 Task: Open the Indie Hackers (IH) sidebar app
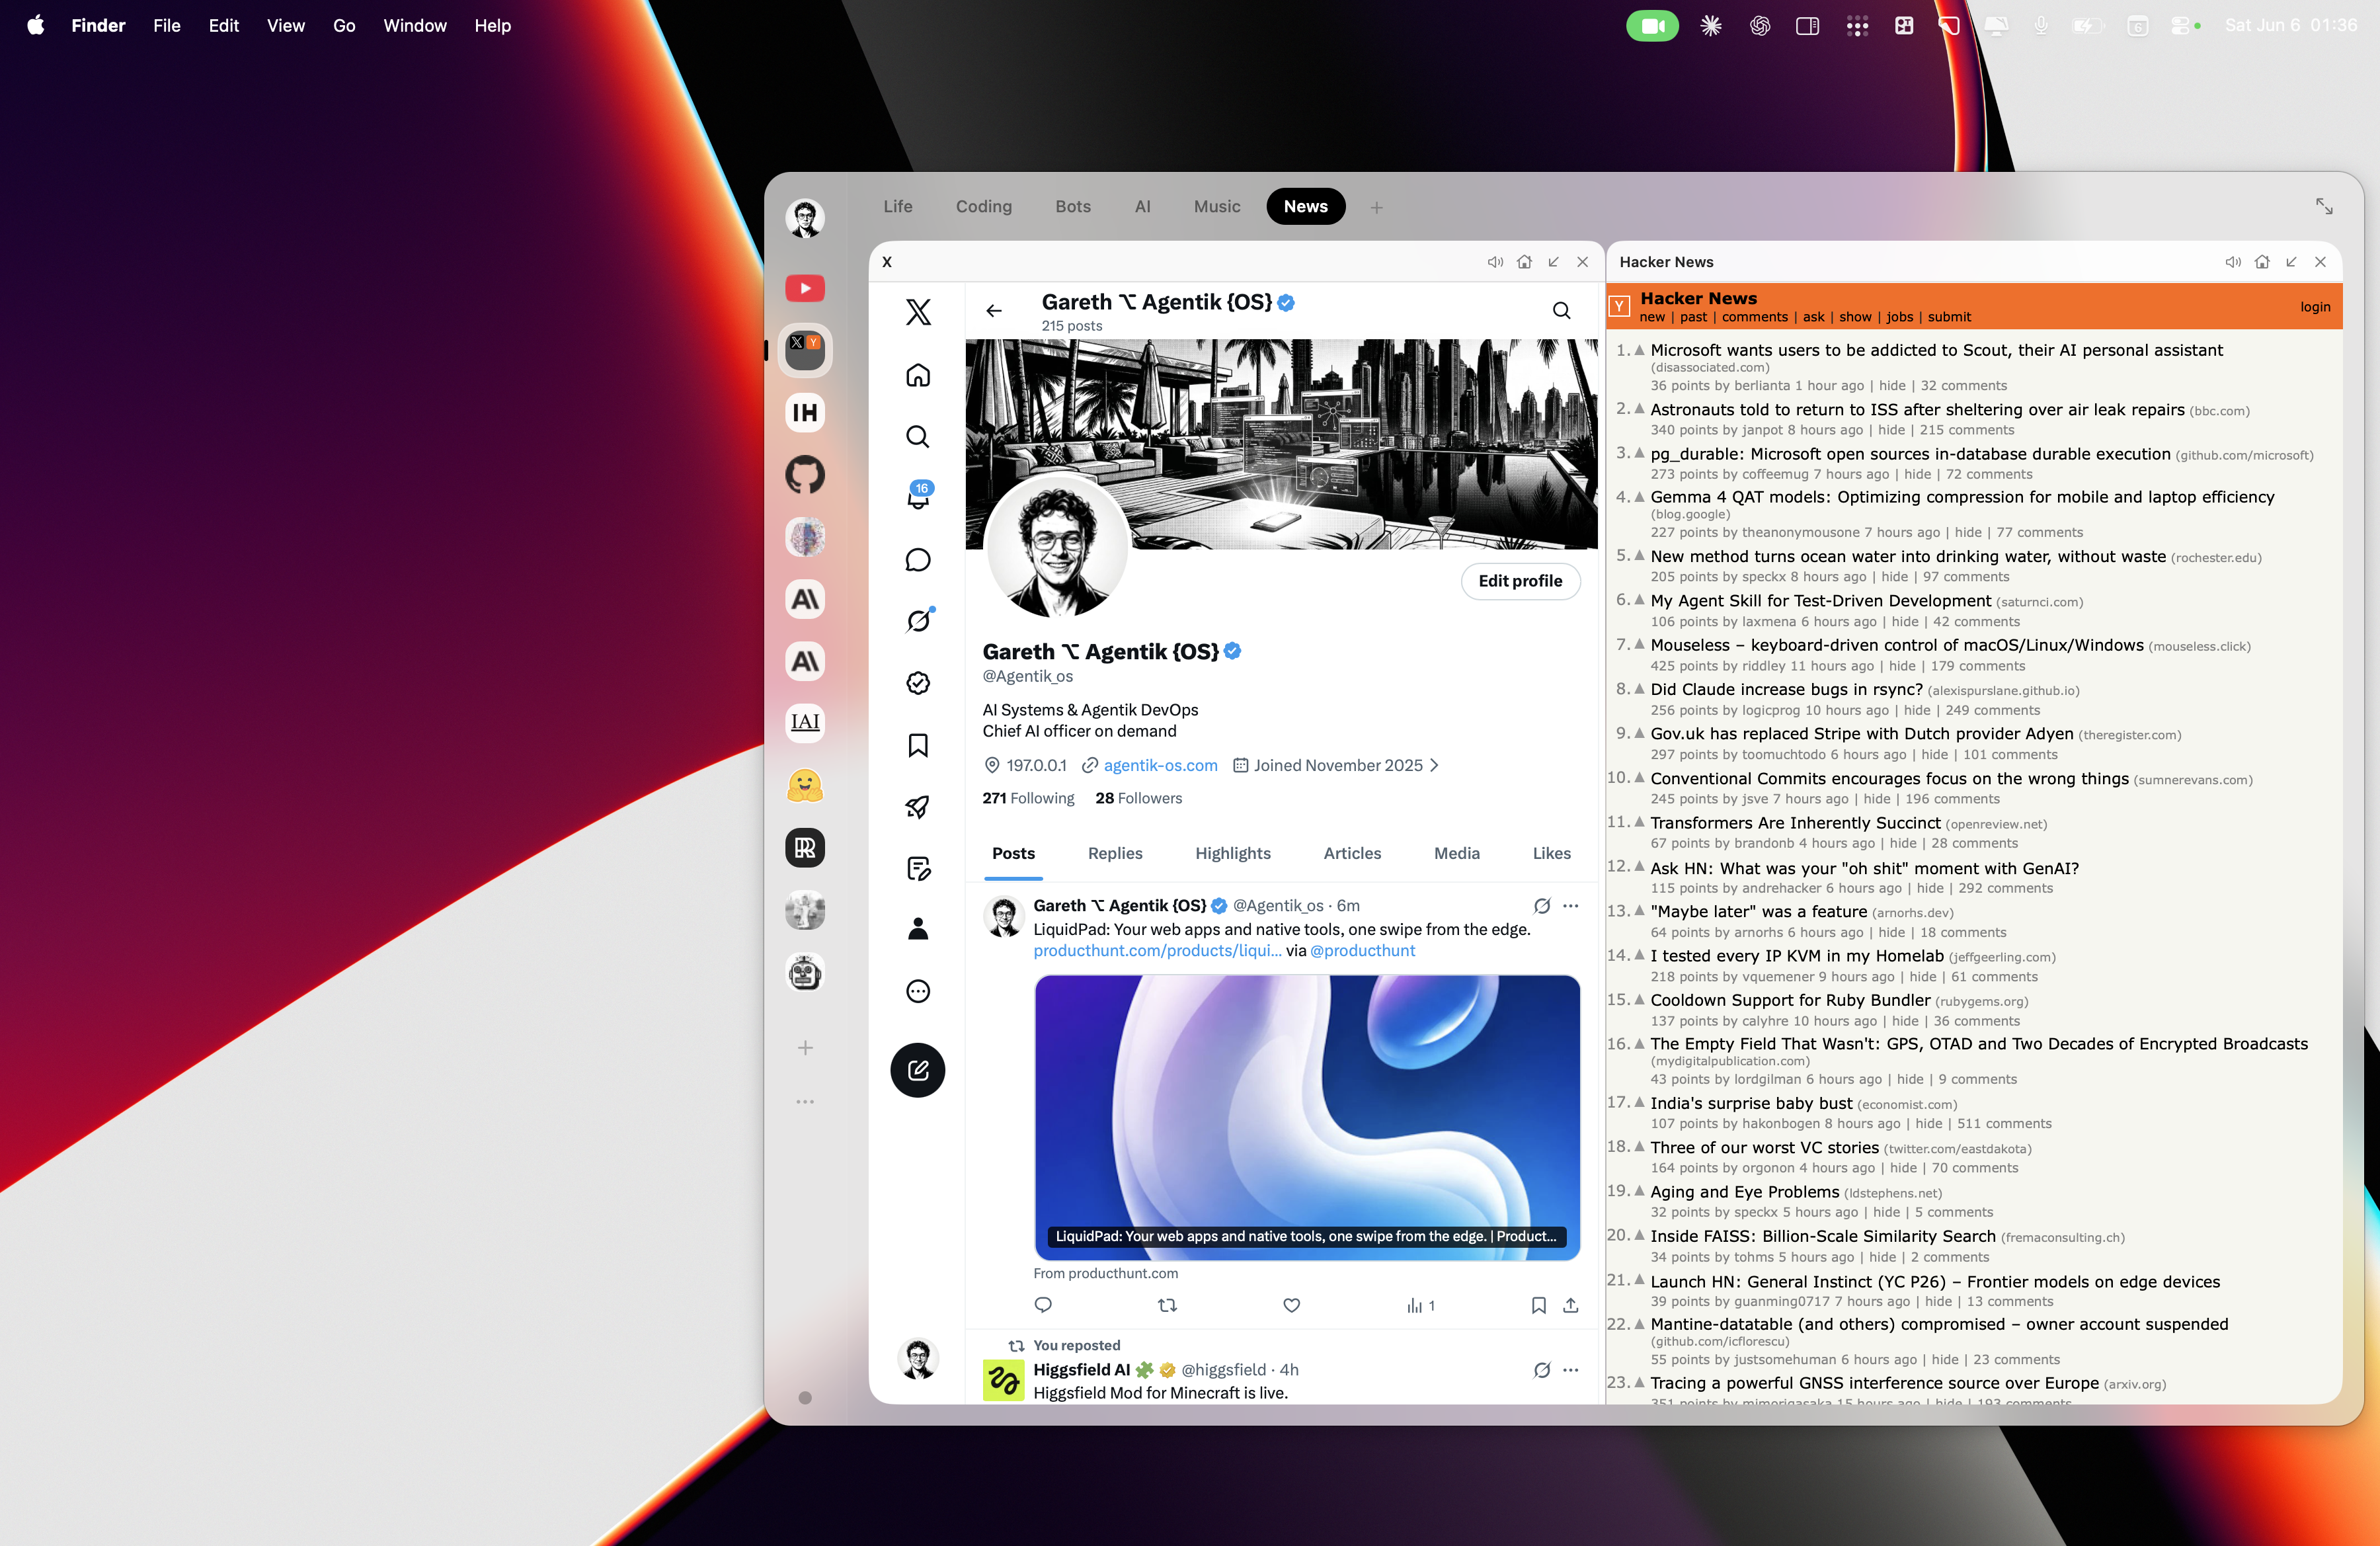click(x=805, y=412)
